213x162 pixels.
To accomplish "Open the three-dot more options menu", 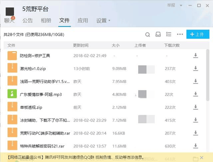I will [x=180, y=34].
